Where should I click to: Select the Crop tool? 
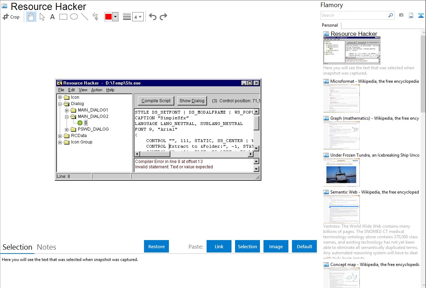[x=11, y=17]
